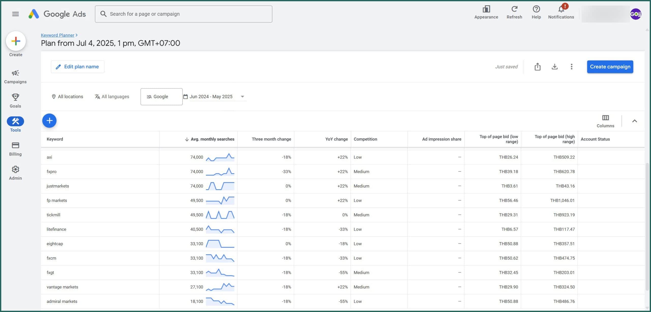Screen dimensions: 651x312
Task: Sort by Three month change column
Action: pyautogui.click(x=271, y=139)
